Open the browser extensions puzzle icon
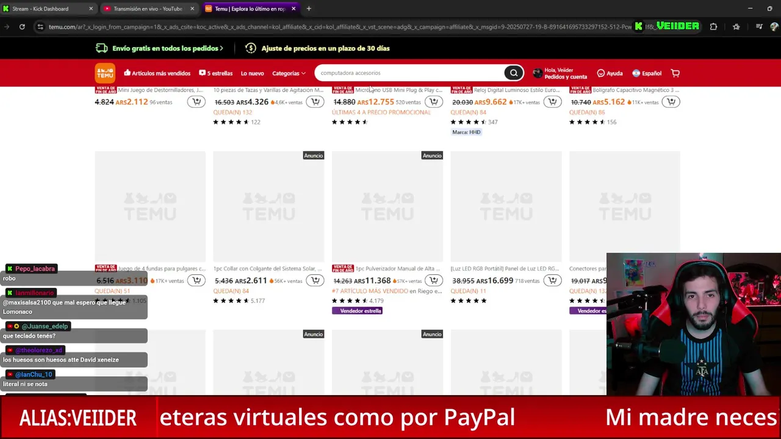This screenshot has width=781, height=439. [713, 27]
